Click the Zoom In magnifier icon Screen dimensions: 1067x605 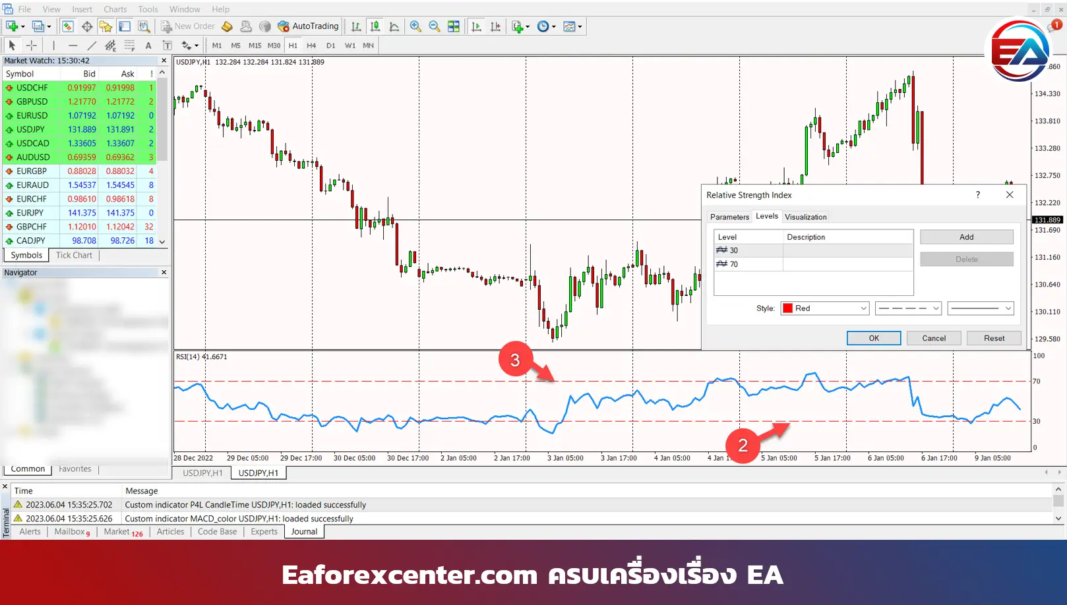tap(415, 26)
